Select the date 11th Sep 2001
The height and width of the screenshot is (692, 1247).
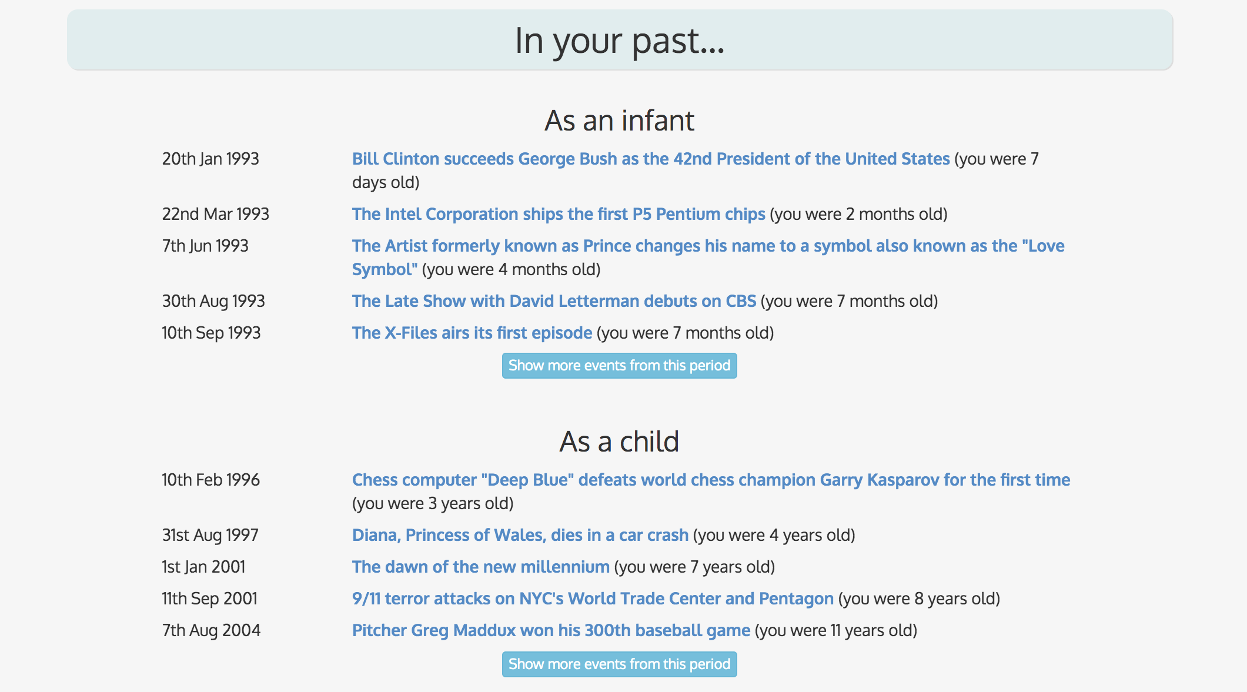209,599
